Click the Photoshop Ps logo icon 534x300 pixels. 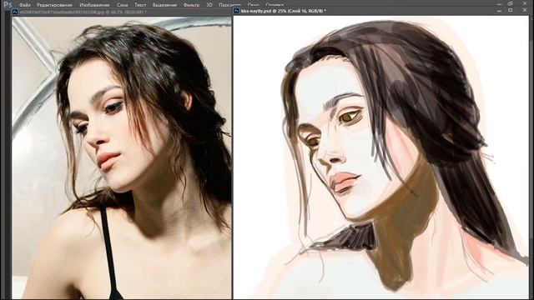[8, 4]
